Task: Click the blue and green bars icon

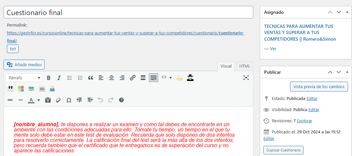Action: 31,89
